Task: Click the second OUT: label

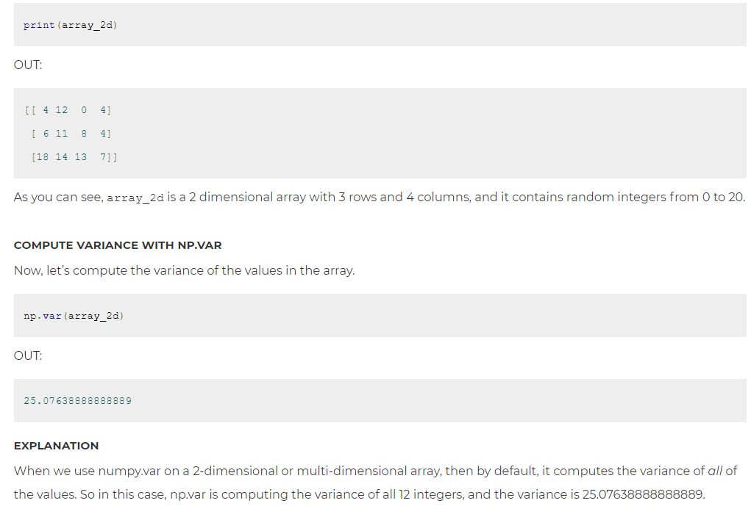Action: pos(28,356)
